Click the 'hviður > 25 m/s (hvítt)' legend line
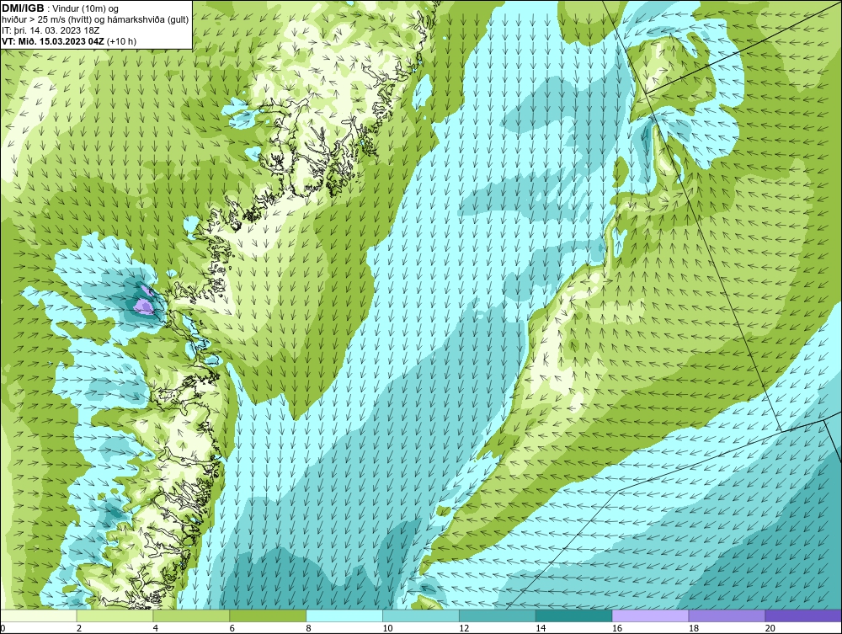This screenshot has width=842, height=634. coord(95,20)
